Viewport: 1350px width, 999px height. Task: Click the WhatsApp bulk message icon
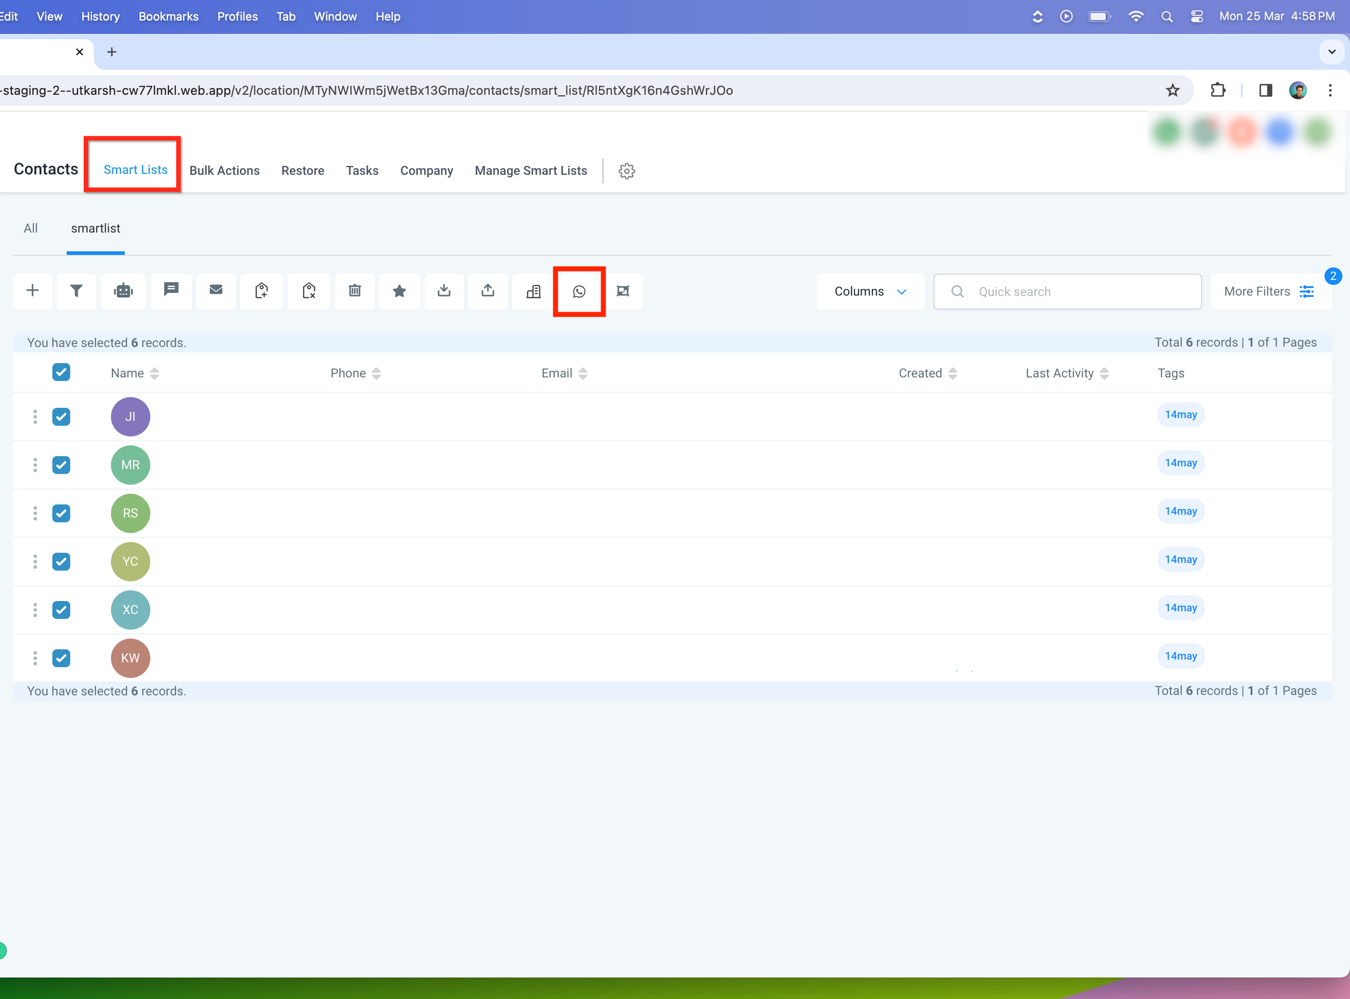click(579, 292)
